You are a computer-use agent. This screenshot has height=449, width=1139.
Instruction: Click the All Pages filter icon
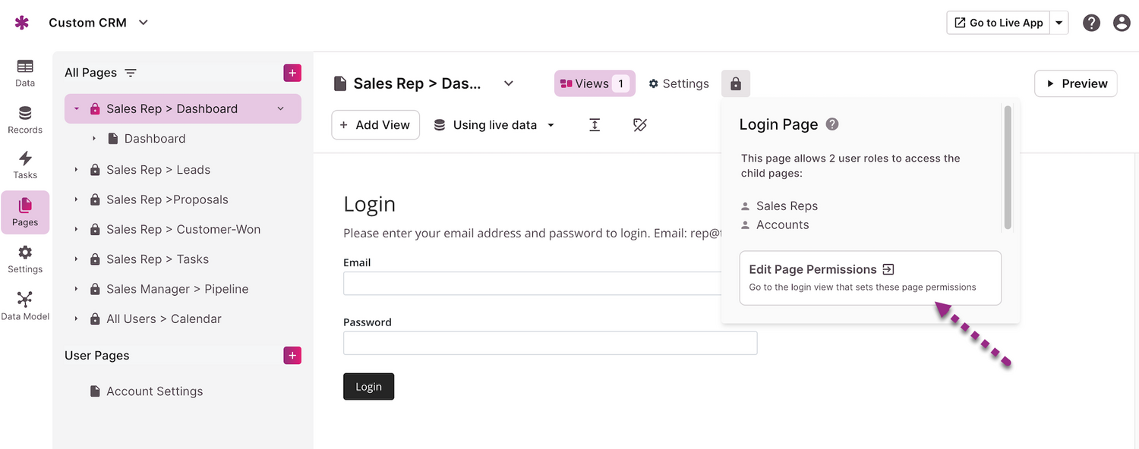pos(131,73)
